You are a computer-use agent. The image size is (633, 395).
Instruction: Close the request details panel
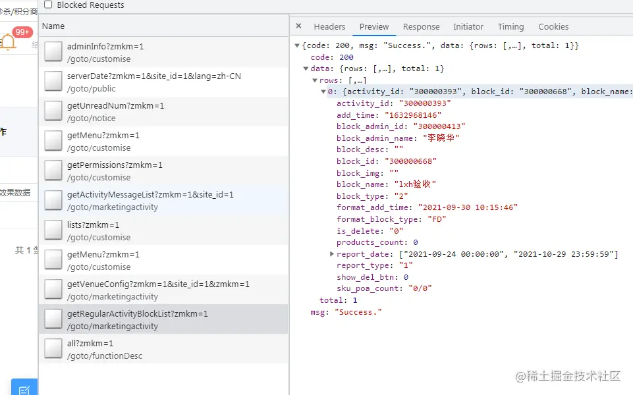299,26
